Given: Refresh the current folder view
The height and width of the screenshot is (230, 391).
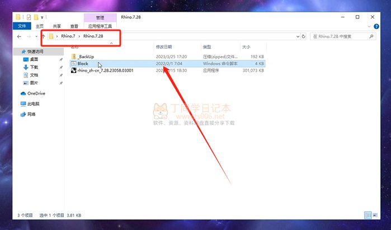Looking at the screenshot, I should 304,36.
